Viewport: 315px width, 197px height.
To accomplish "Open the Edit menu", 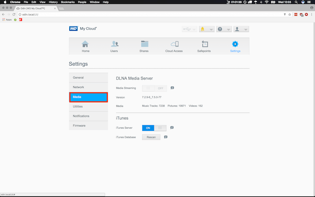I will click(x=33, y=2).
